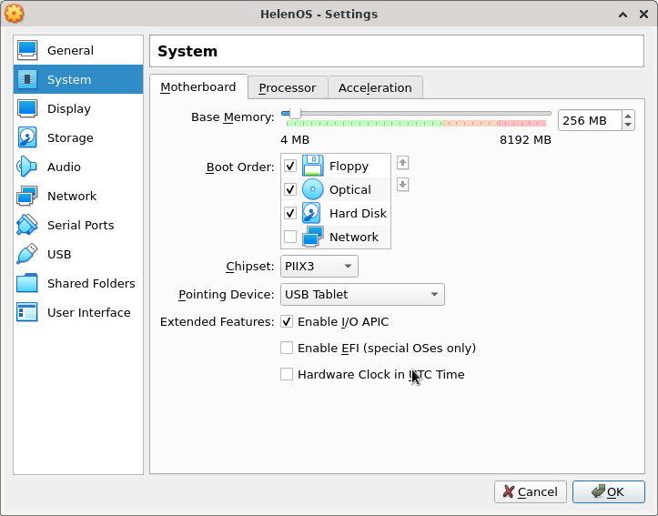Disable the Enable I/O APIC checkbox
Viewport: 658px width, 516px height.
click(x=287, y=322)
